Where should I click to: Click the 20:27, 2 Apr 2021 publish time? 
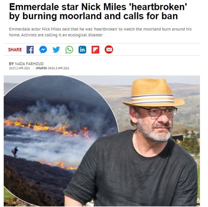pos(19,68)
